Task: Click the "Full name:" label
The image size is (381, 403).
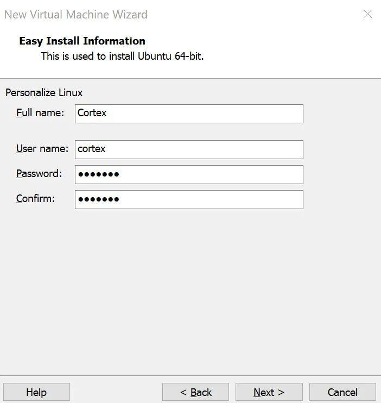Action: click(40, 113)
